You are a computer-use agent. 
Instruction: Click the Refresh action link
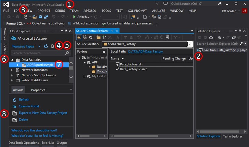(24, 100)
